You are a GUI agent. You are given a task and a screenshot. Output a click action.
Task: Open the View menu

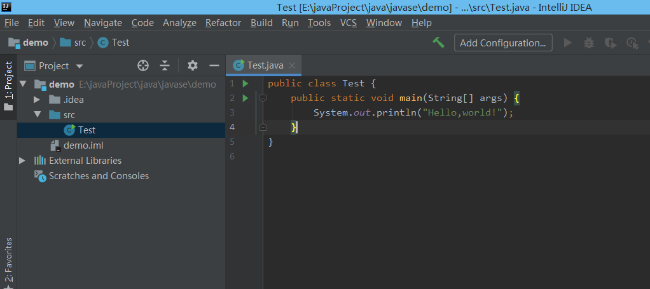(64, 23)
